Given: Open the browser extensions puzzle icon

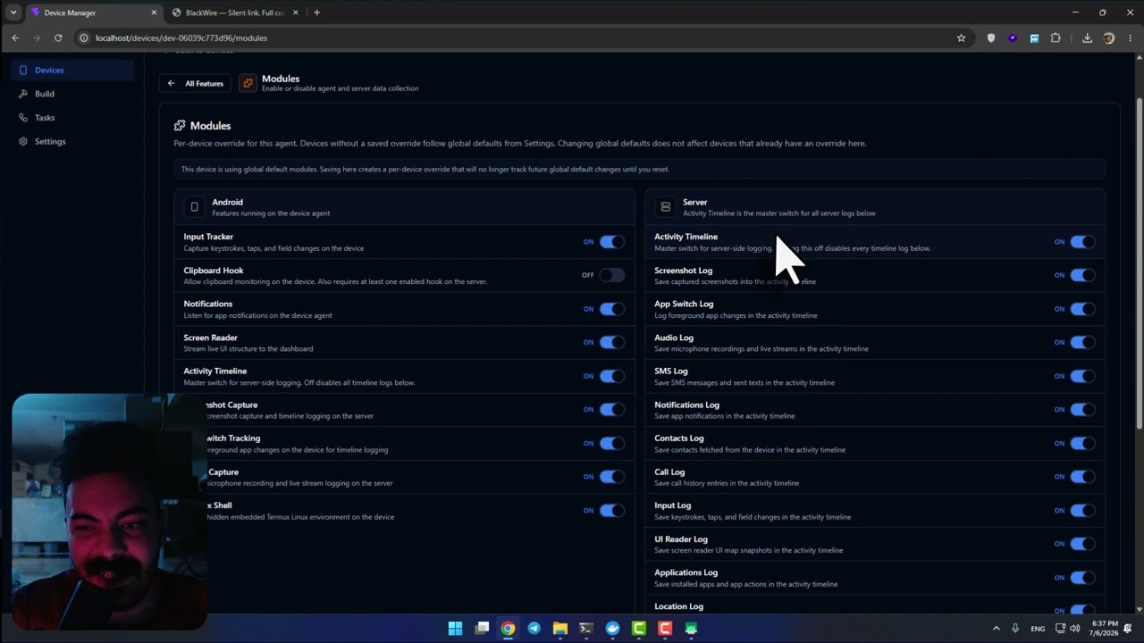Looking at the screenshot, I should [1056, 38].
